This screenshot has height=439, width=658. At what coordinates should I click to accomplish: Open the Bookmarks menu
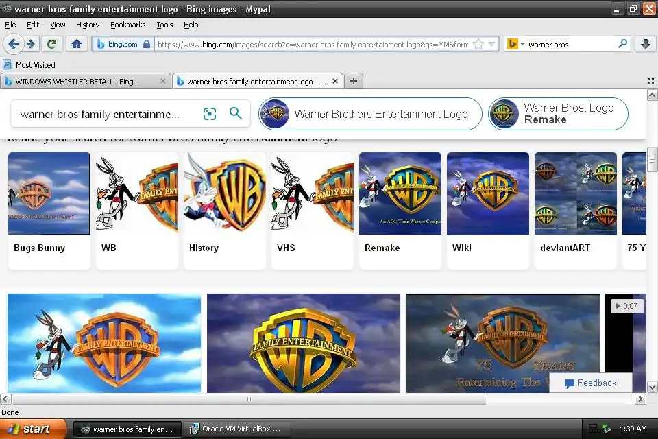128,25
